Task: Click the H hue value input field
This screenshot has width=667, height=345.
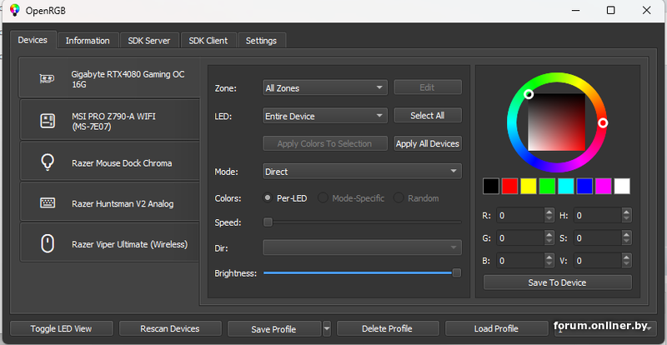Action: (596, 215)
